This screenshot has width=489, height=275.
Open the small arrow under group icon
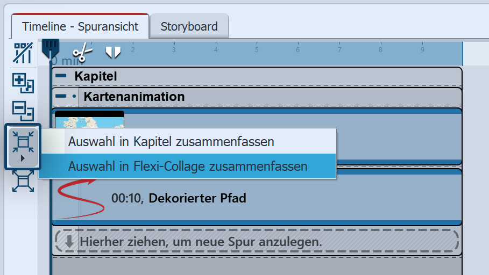[23, 159]
